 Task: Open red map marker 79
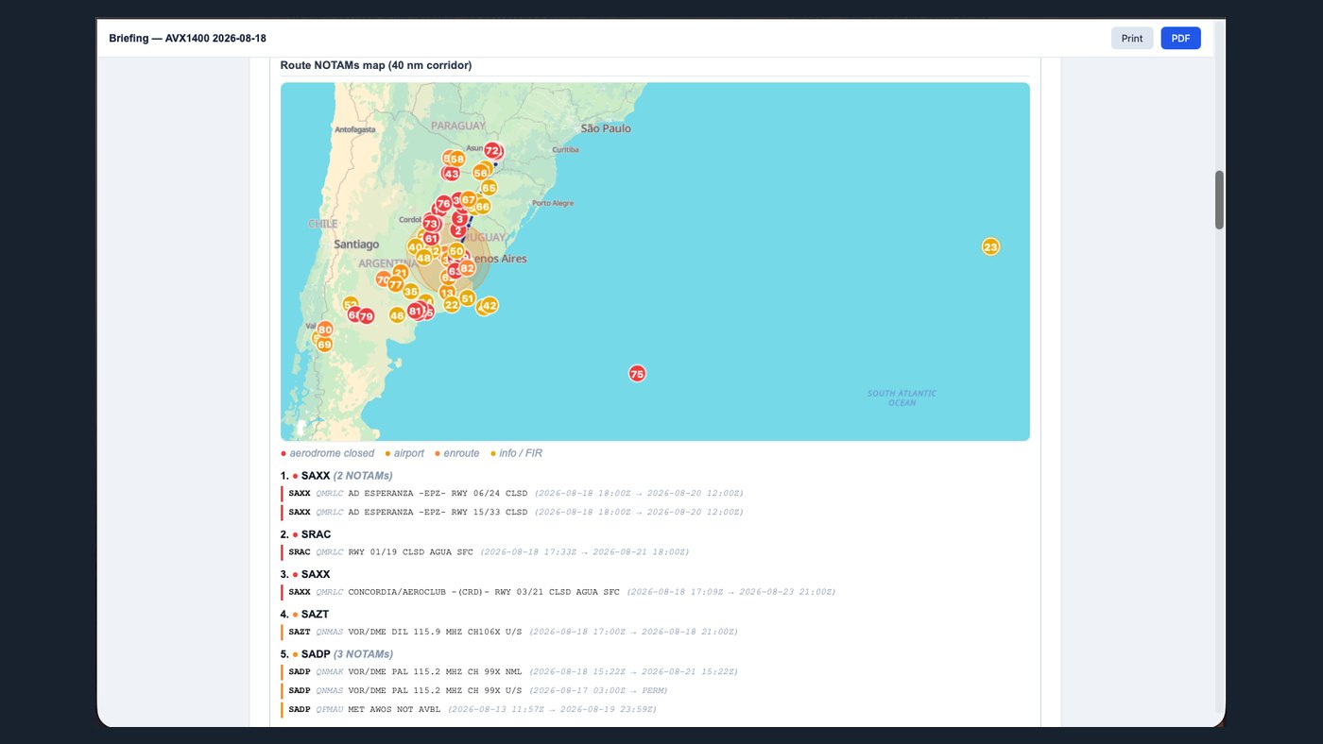coord(366,316)
